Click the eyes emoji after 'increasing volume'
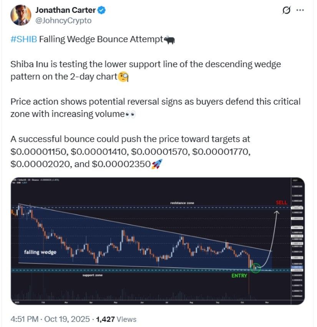This screenshot has width=317, height=327. (x=131, y=114)
